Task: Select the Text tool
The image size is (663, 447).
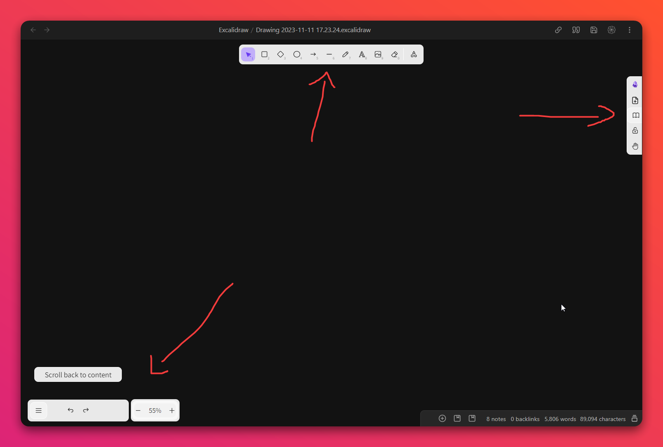Action: [x=362, y=54]
